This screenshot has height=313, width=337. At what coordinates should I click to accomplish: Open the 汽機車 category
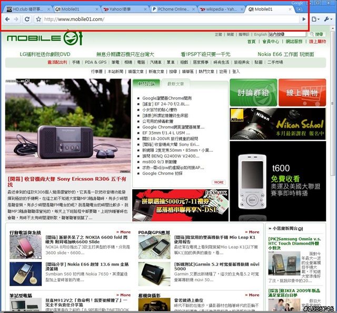156,62
